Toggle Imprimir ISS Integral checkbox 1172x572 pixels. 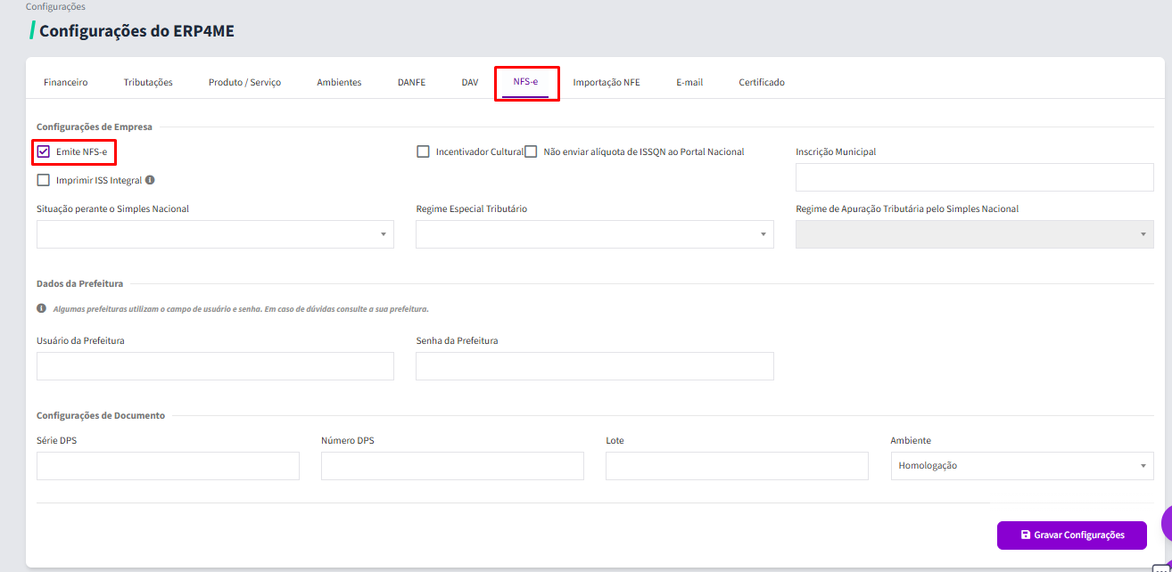pos(43,180)
